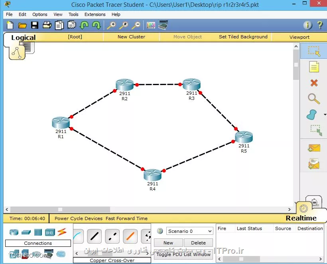
Task: Open the Scenario 0 dropdown
Action: pos(189,231)
